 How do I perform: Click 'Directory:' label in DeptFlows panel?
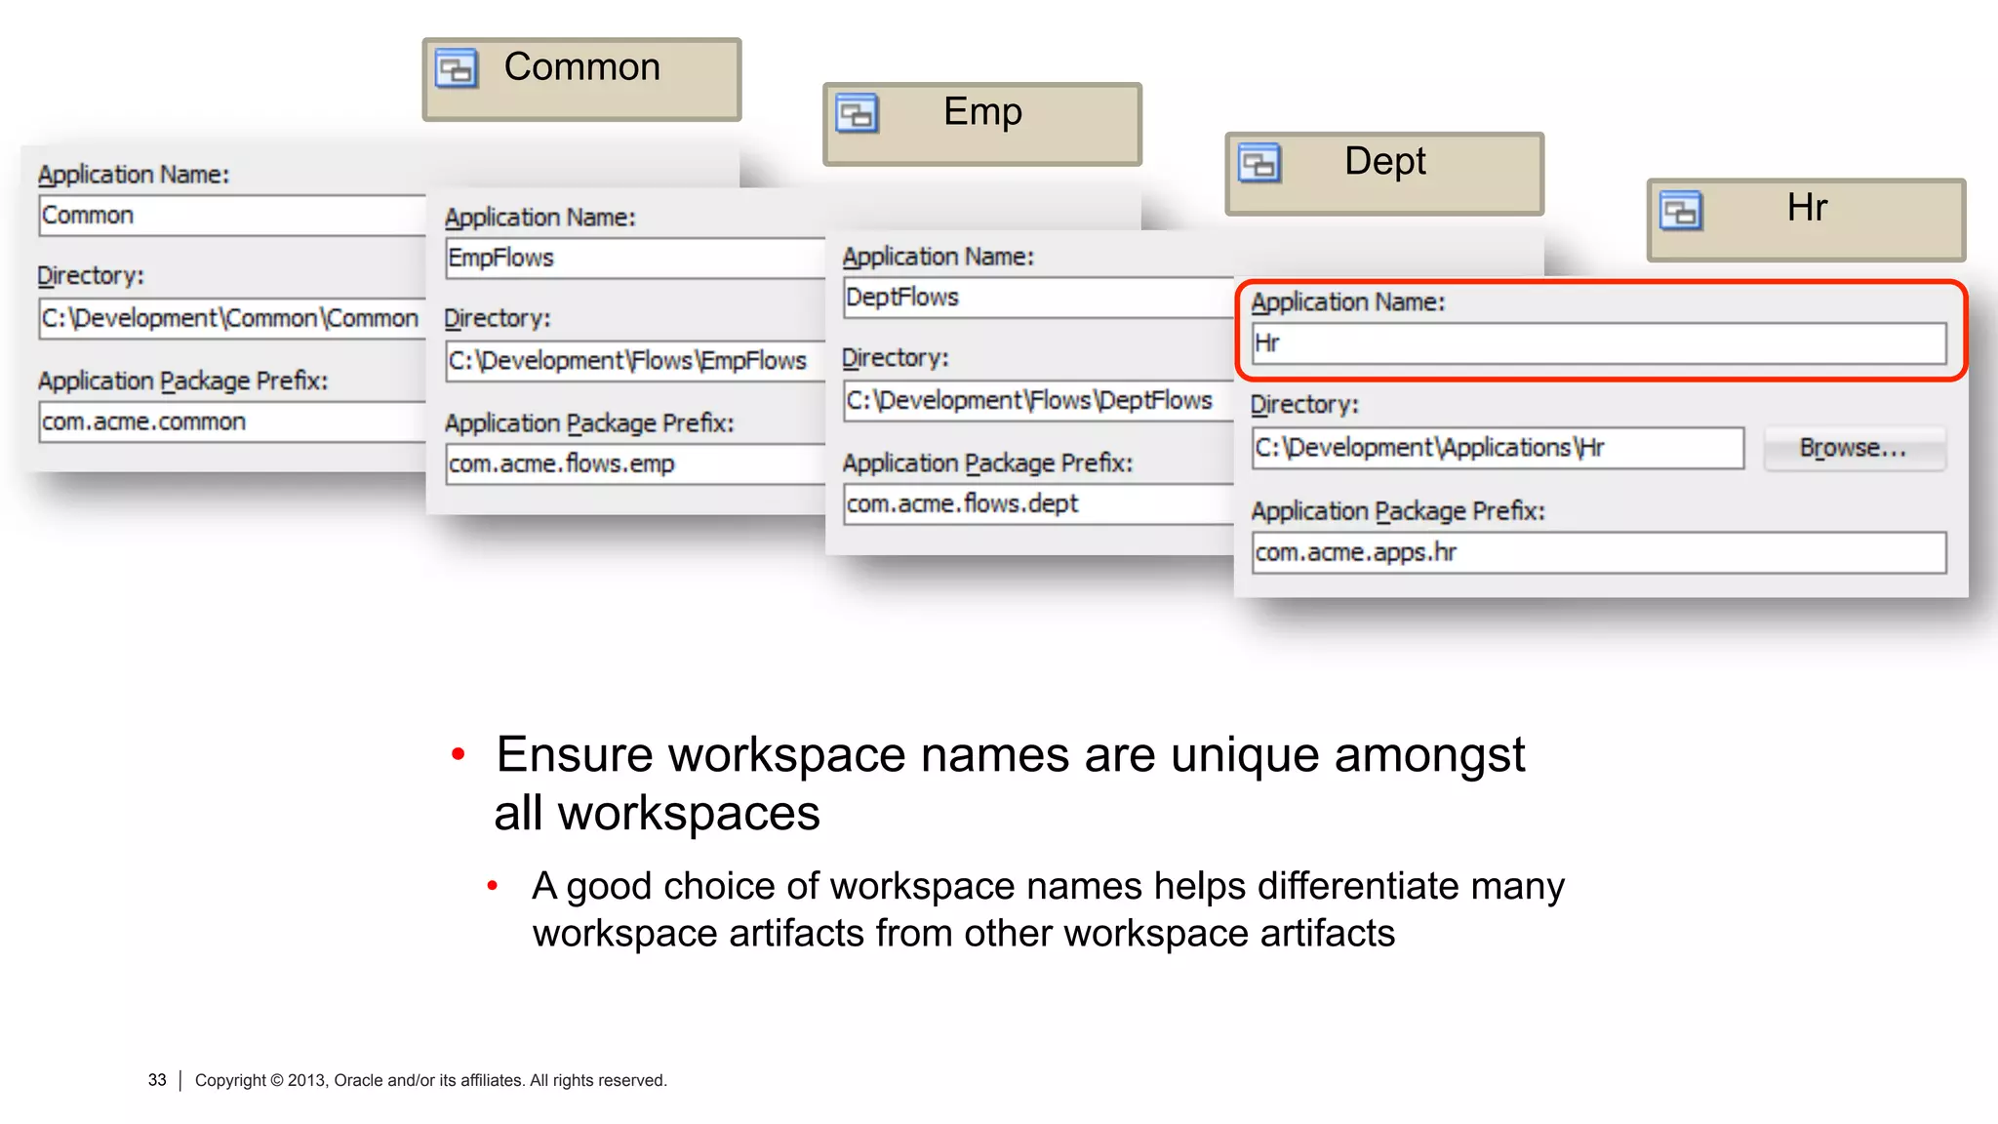[x=895, y=358]
